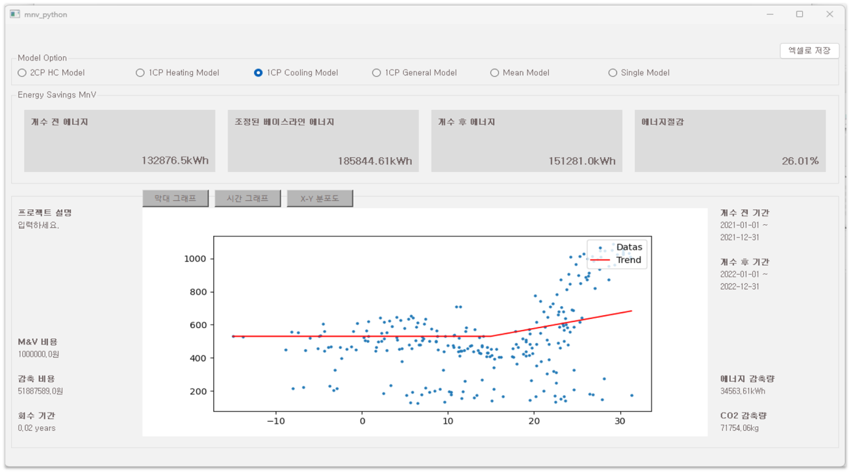Show the X-Y 분포도 scatter plot
851x473 pixels.
320,198
